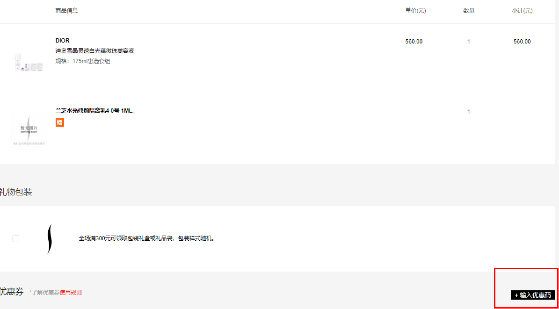Click the 优惠券 section heading

[x=12, y=292]
